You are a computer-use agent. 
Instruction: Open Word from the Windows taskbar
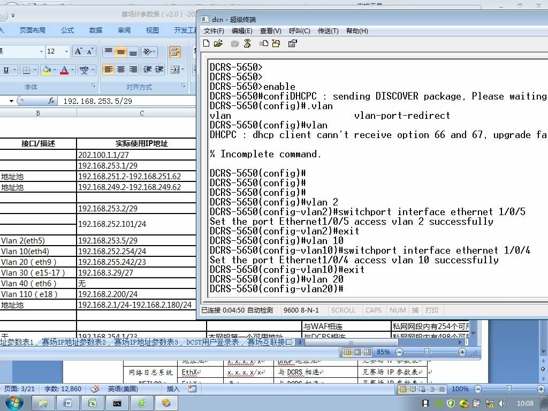(67, 403)
